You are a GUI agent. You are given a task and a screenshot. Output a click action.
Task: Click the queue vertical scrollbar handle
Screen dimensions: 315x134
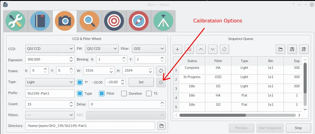point(305,78)
